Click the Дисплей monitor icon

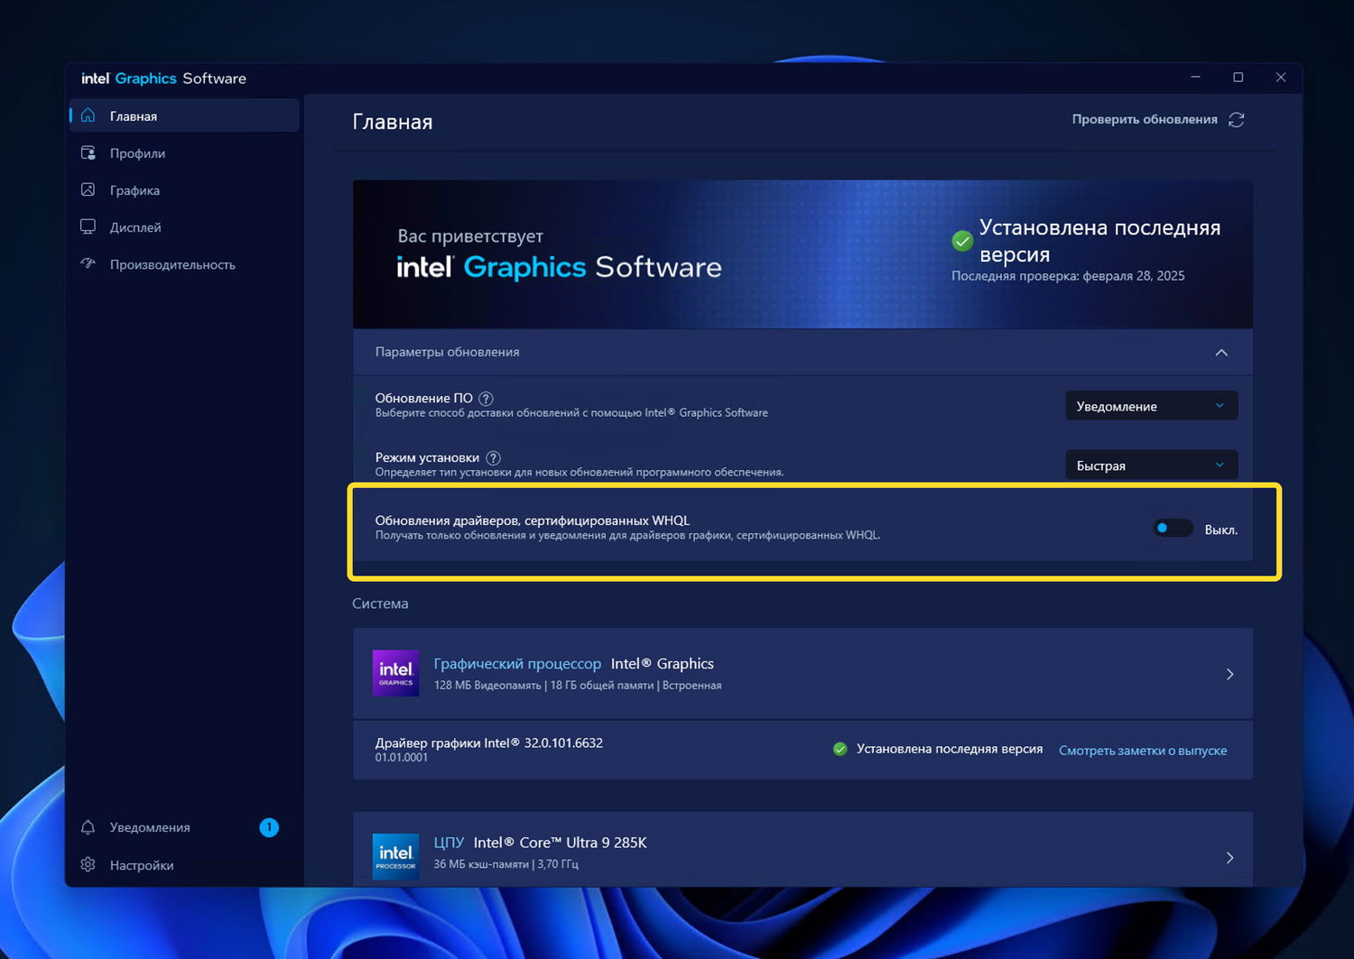[x=88, y=226]
